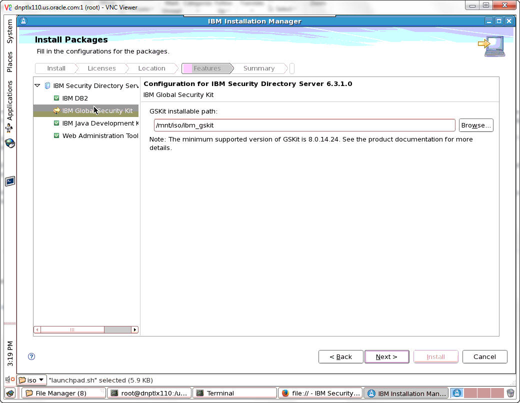The image size is (520, 403).
Task: Collapse the IBM Security Directory Server tree node
Action: [x=37, y=85]
